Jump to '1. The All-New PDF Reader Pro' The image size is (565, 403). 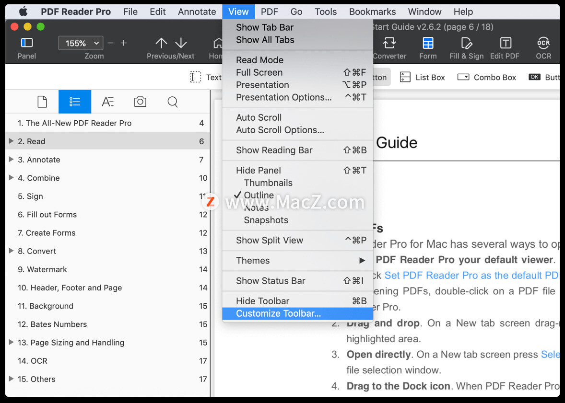(x=107, y=123)
